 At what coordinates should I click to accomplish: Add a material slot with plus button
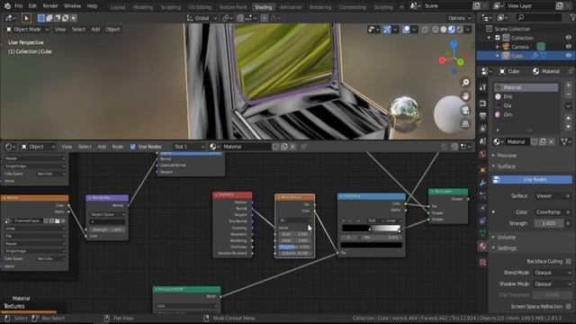point(568,85)
